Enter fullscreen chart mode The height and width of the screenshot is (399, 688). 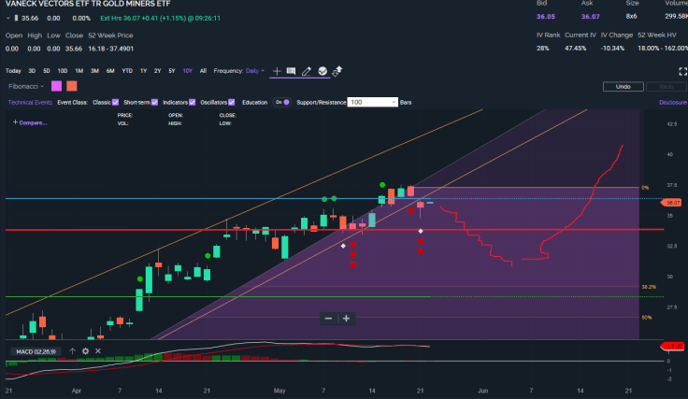(x=682, y=71)
